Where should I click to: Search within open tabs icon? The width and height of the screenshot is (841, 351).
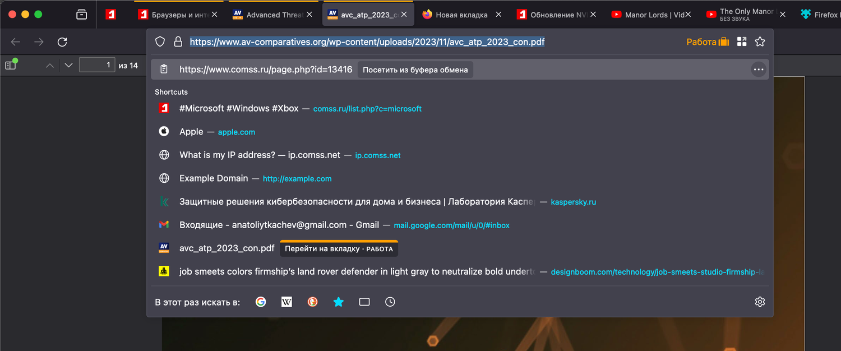coord(364,302)
